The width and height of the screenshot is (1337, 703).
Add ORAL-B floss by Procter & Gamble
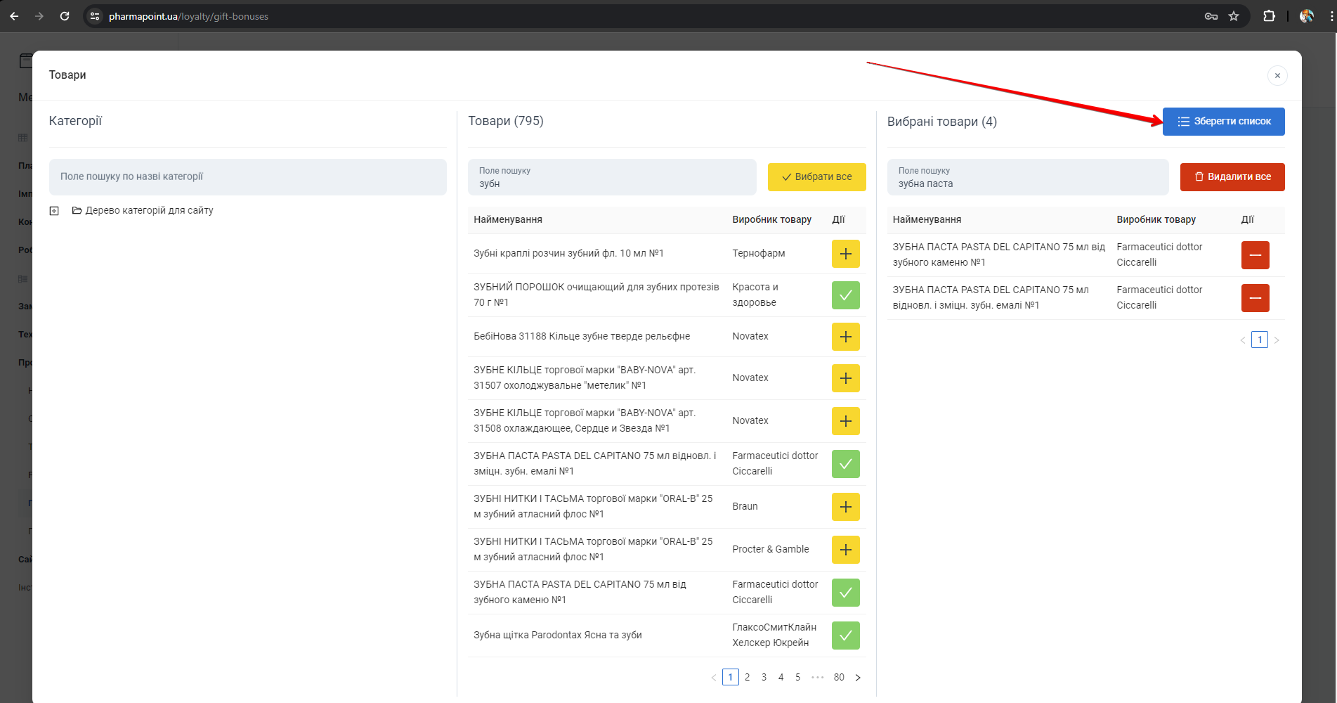click(x=845, y=550)
